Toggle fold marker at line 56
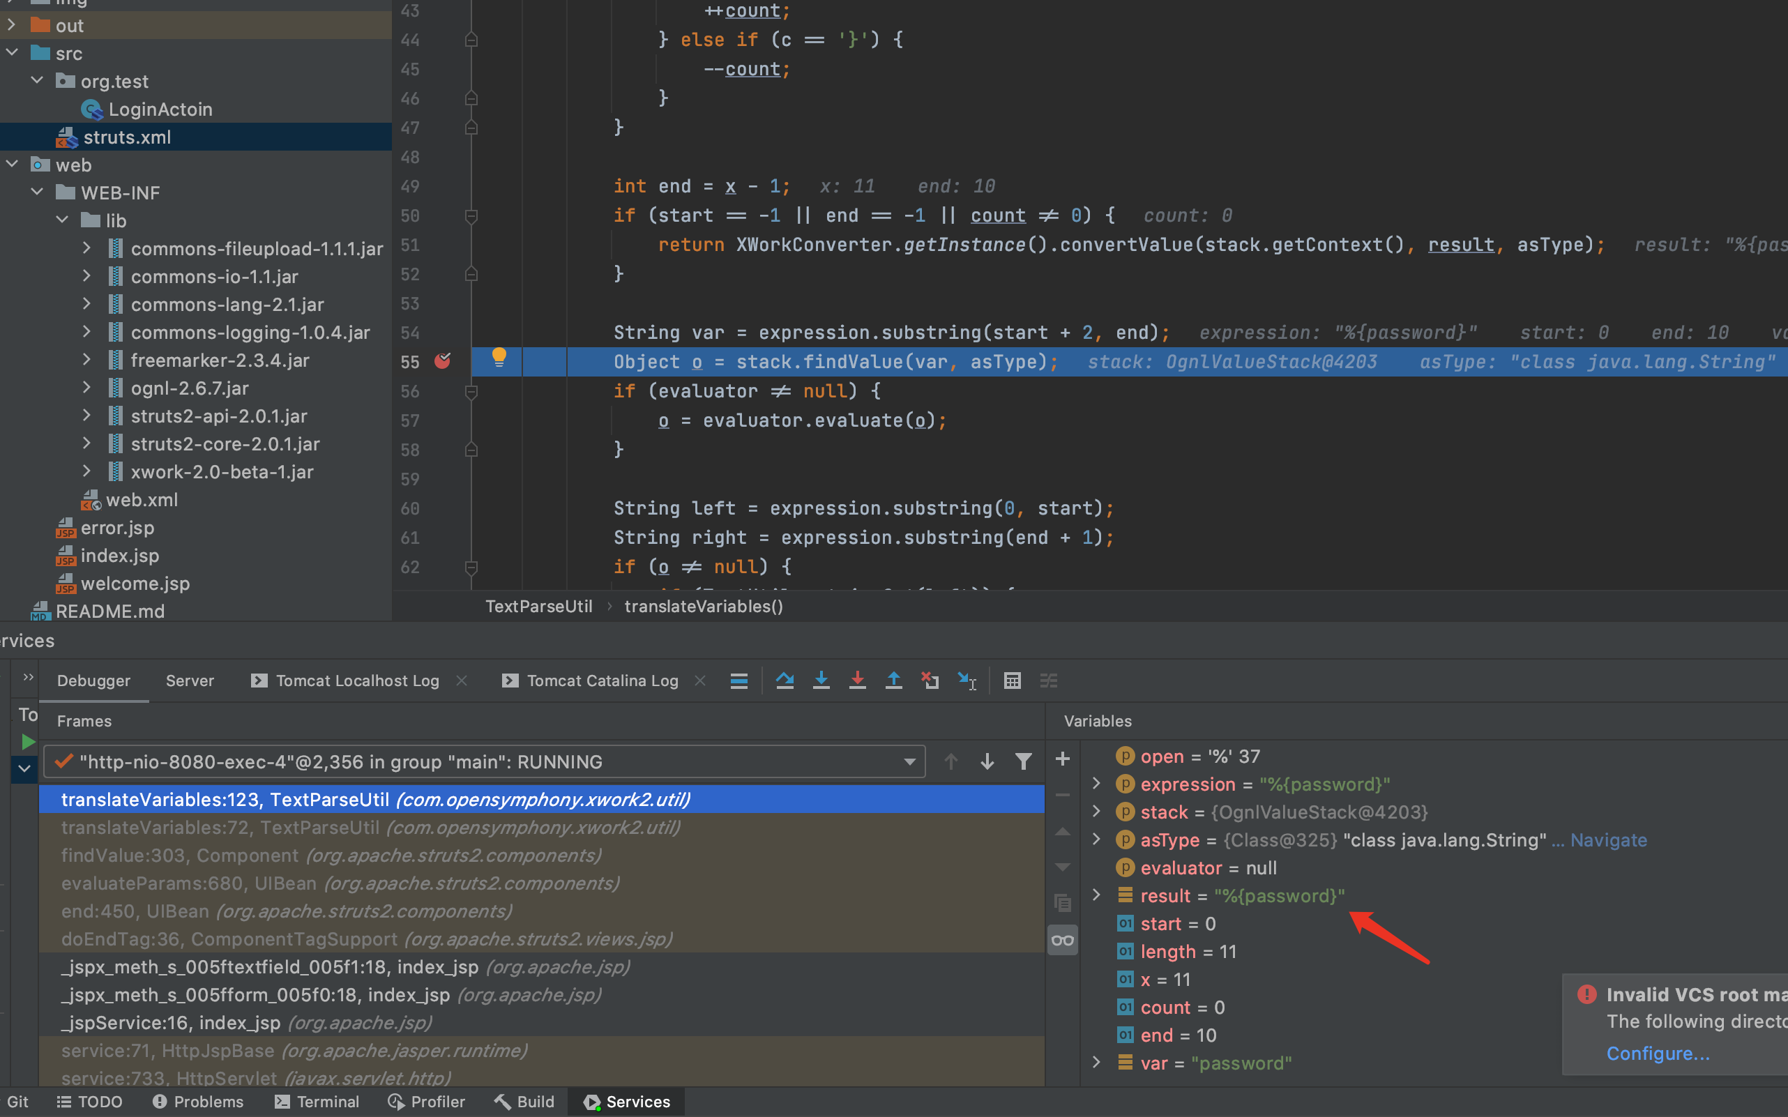 coord(471,393)
